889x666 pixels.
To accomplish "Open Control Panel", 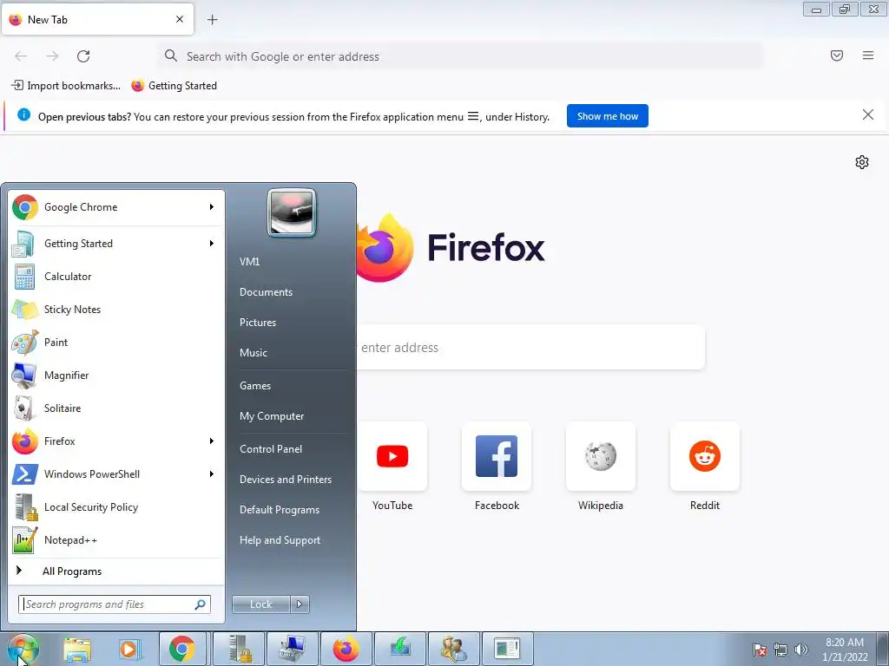I will 271,449.
